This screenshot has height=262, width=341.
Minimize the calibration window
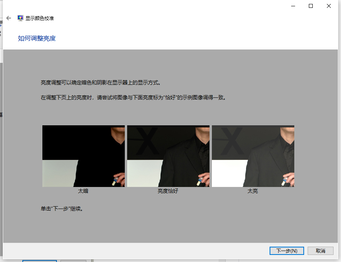[x=292, y=6]
